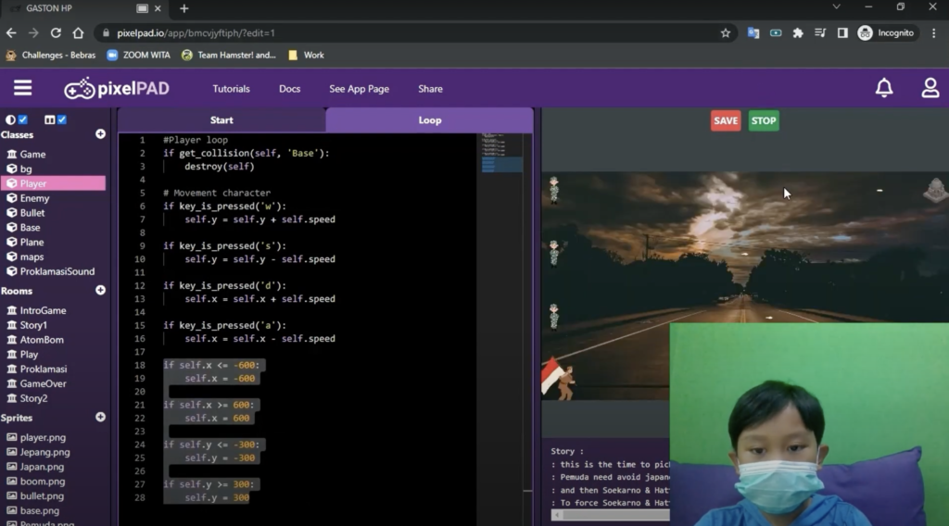Switch to the Start code tab
The width and height of the screenshot is (949, 526).
pos(221,119)
